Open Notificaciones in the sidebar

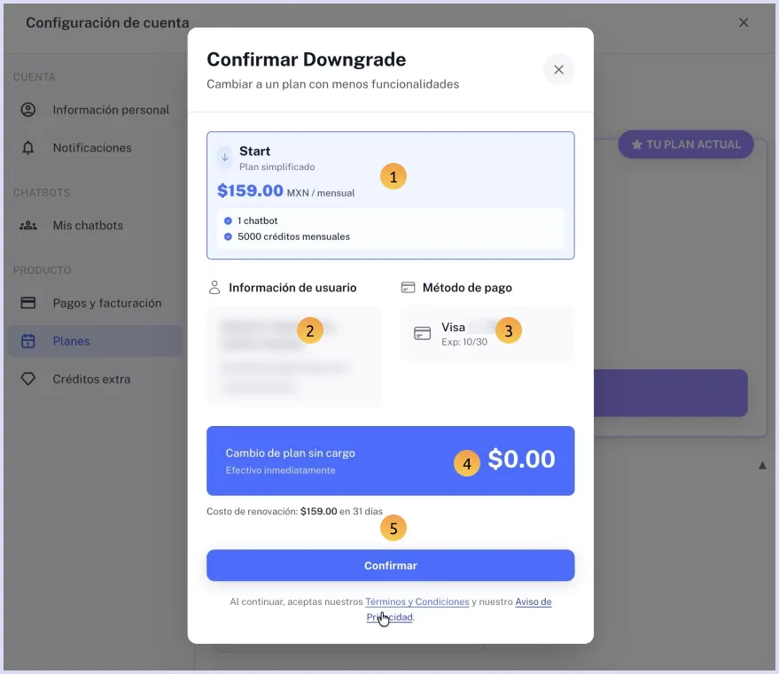(x=92, y=148)
